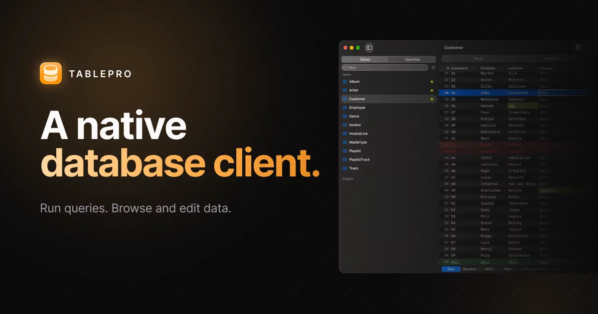Sort by the CustomerId column header
This screenshot has width=598, height=314.
459,68
